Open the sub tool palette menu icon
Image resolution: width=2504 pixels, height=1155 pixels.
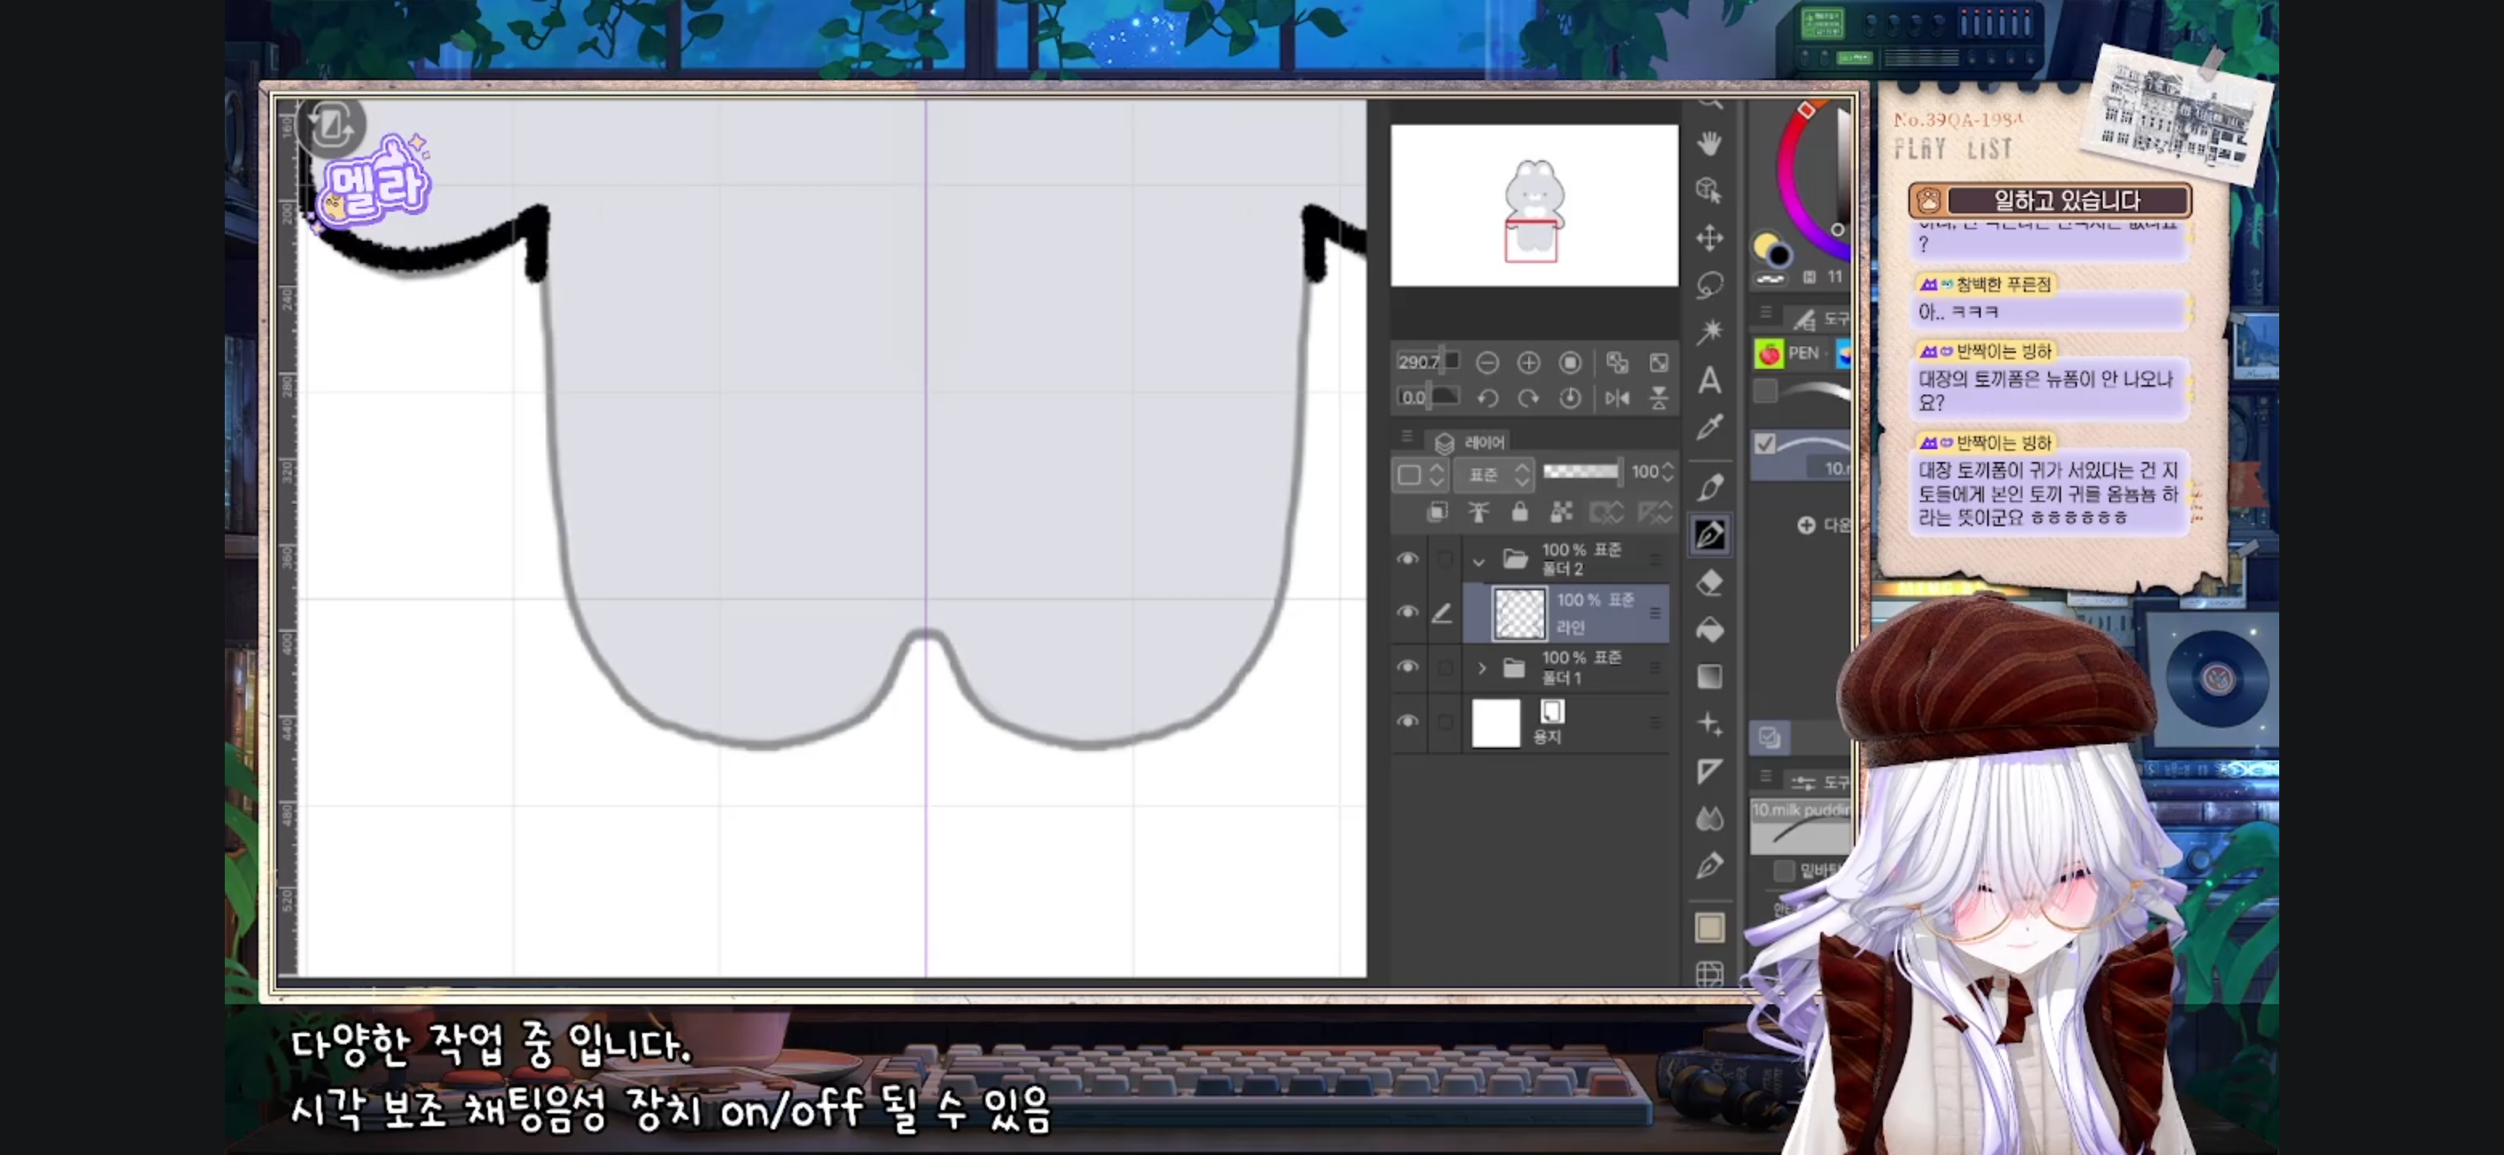click(1766, 313)
